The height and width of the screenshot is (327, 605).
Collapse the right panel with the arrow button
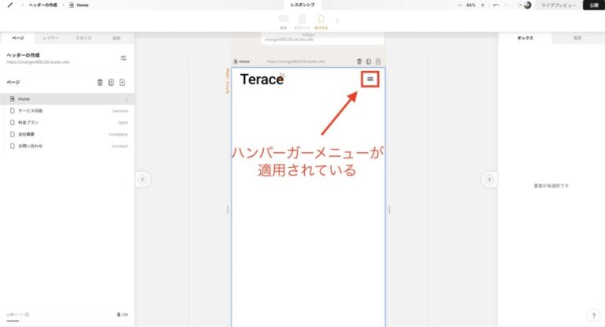(x=489, y=180)
